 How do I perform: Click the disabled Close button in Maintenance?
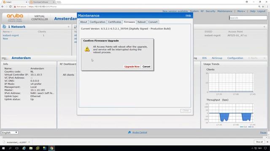click(186, 111)
